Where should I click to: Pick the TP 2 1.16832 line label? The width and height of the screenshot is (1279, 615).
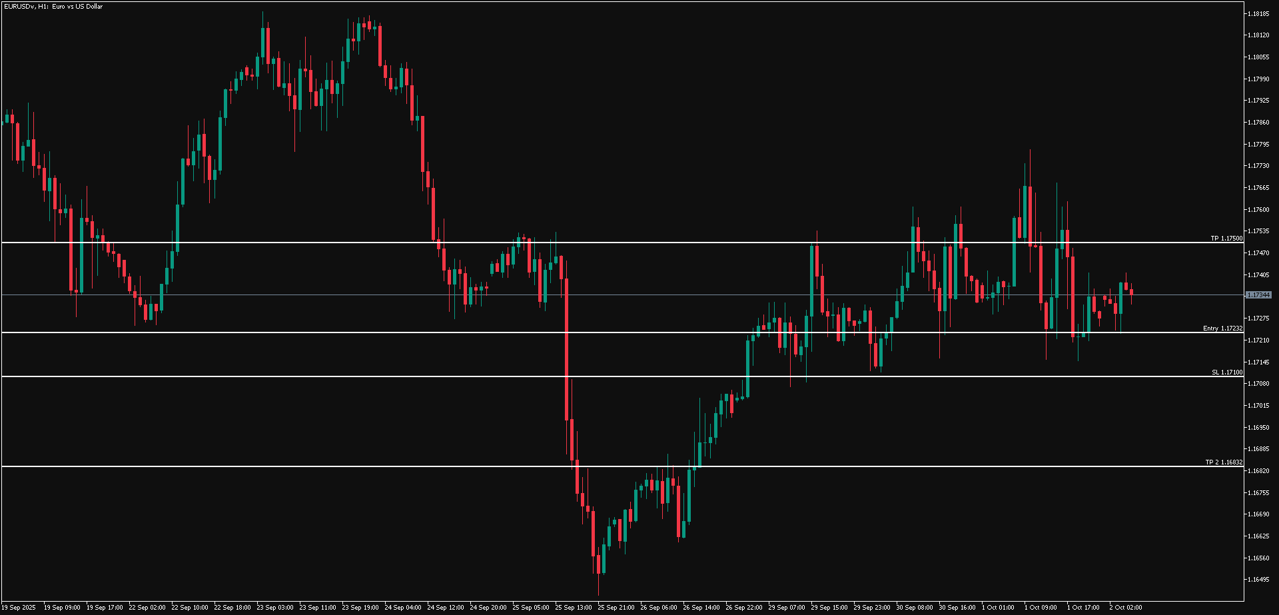click(1224, 462)
